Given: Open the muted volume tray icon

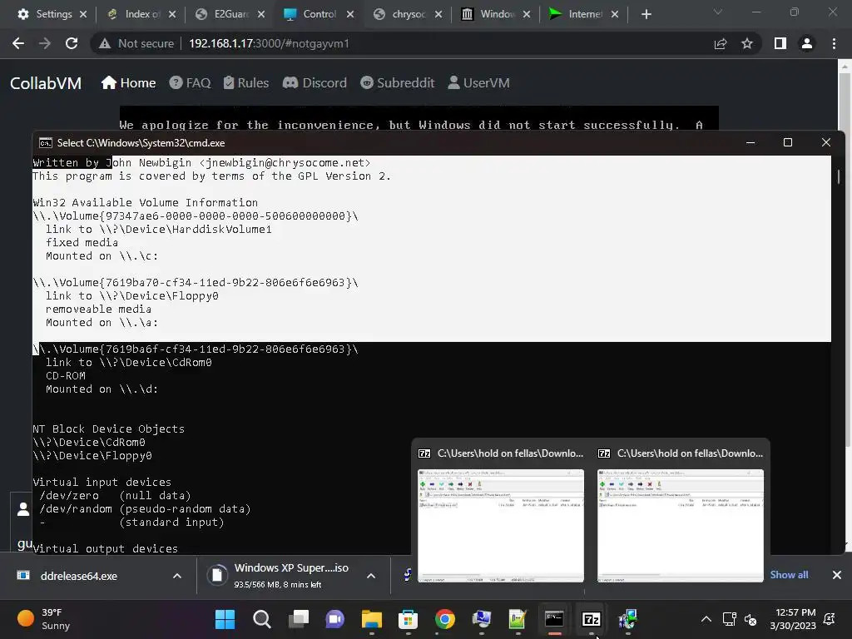Looking at the screenshot, I should tap(750, 619).
